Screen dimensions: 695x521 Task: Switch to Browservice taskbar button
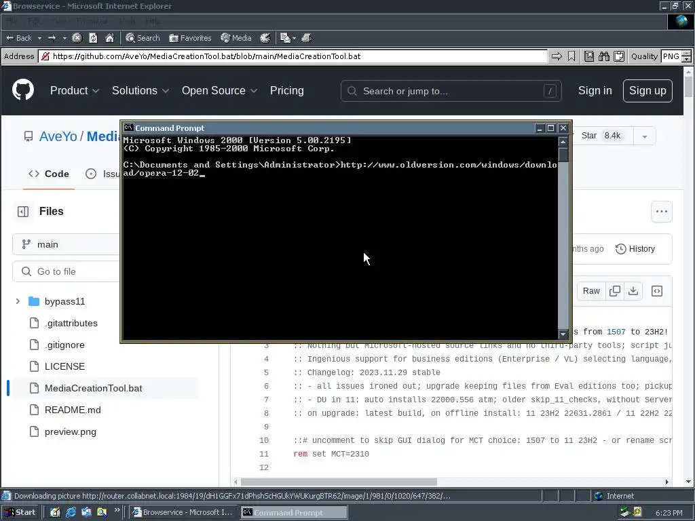point(183,512)
